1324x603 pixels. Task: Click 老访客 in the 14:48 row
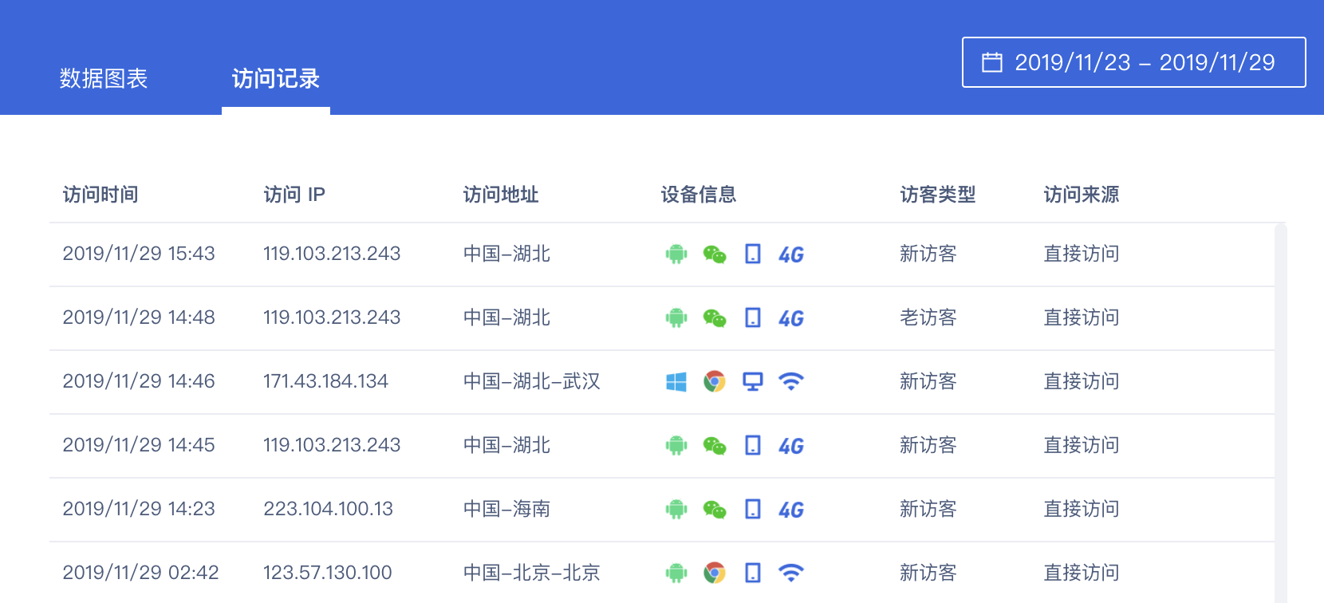(928, 317)
